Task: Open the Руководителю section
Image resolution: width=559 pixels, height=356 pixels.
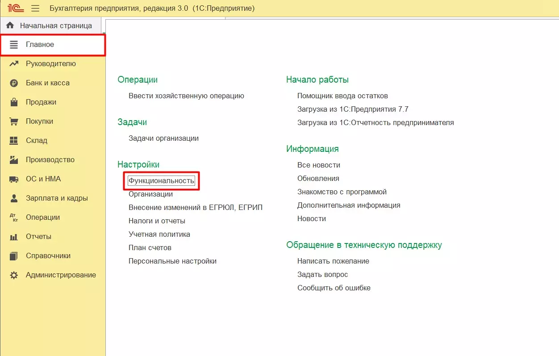Action: tap(53, 64)
